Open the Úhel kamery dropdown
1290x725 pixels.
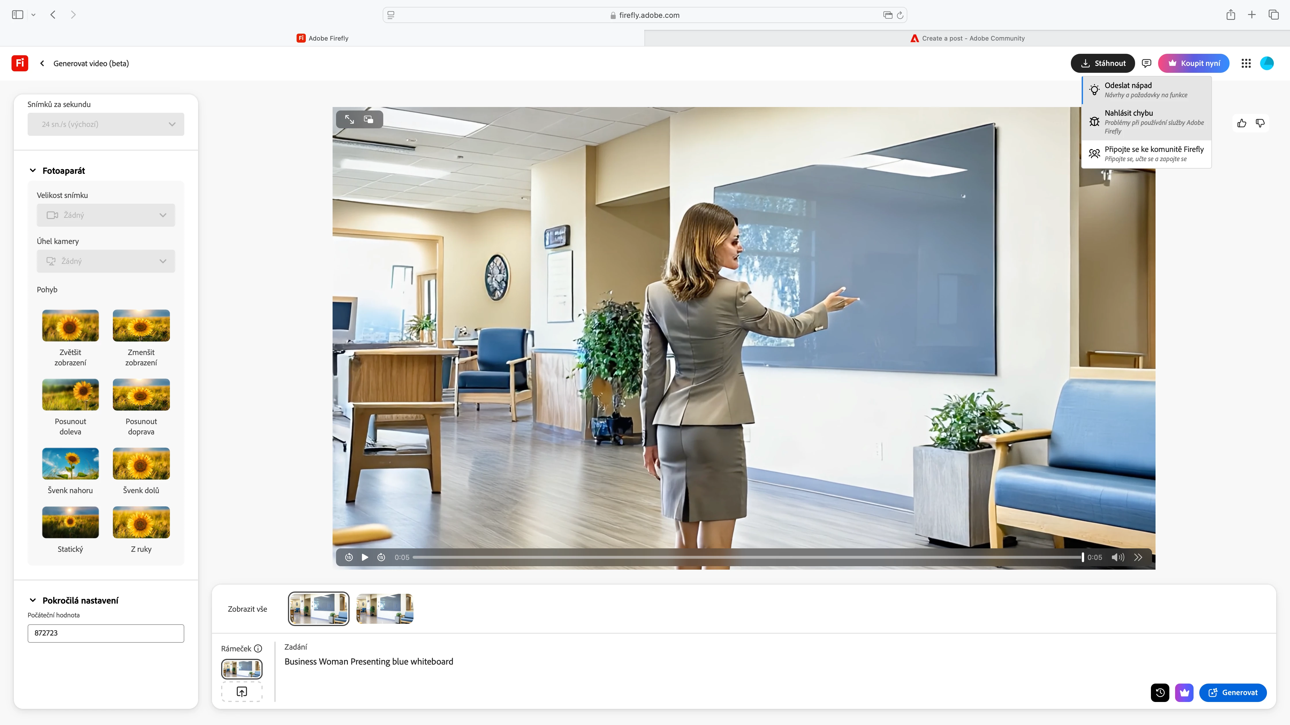tap(106, 261)
